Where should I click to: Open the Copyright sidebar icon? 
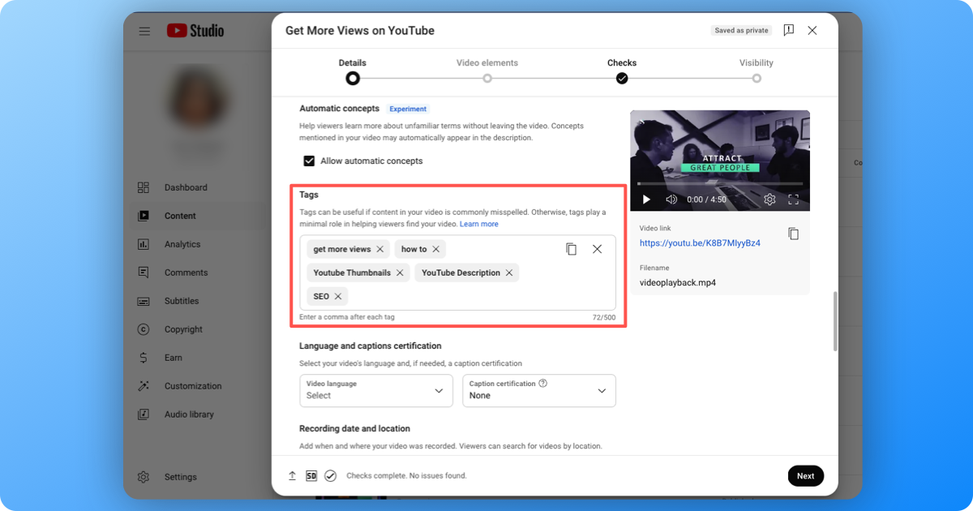144,329
